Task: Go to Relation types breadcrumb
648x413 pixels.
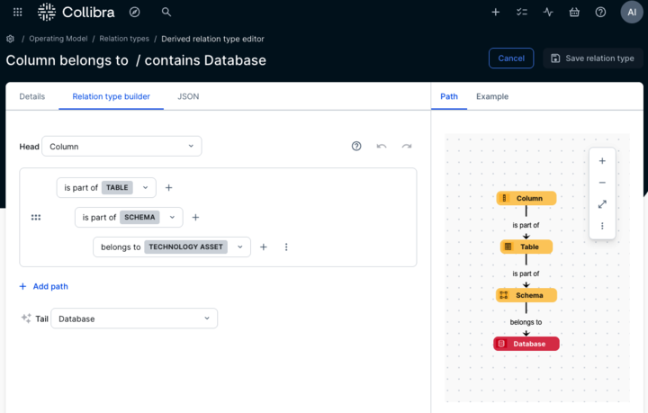Action: pos(124,39)
